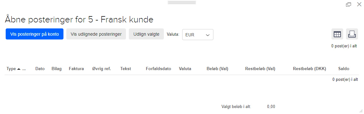This screenshot has height=114, width=364.
Task: Sort by Beløb (Val) column header
Action: 218,69
